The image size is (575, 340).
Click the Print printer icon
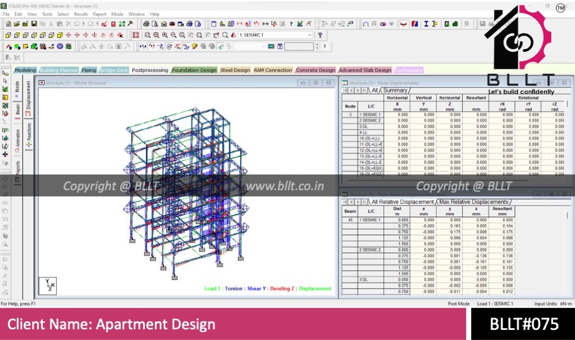pos(147,24)
